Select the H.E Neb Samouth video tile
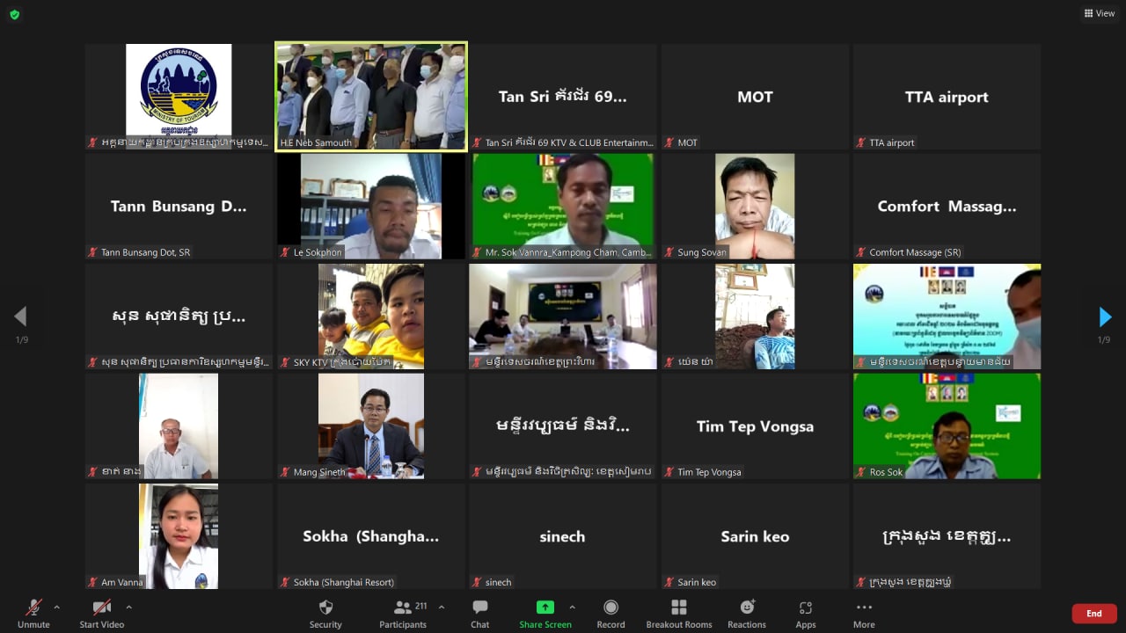 tap(370, 97)
